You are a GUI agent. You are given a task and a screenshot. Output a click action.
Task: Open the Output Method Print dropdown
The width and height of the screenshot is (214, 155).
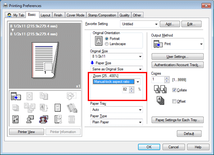point(178,44)
